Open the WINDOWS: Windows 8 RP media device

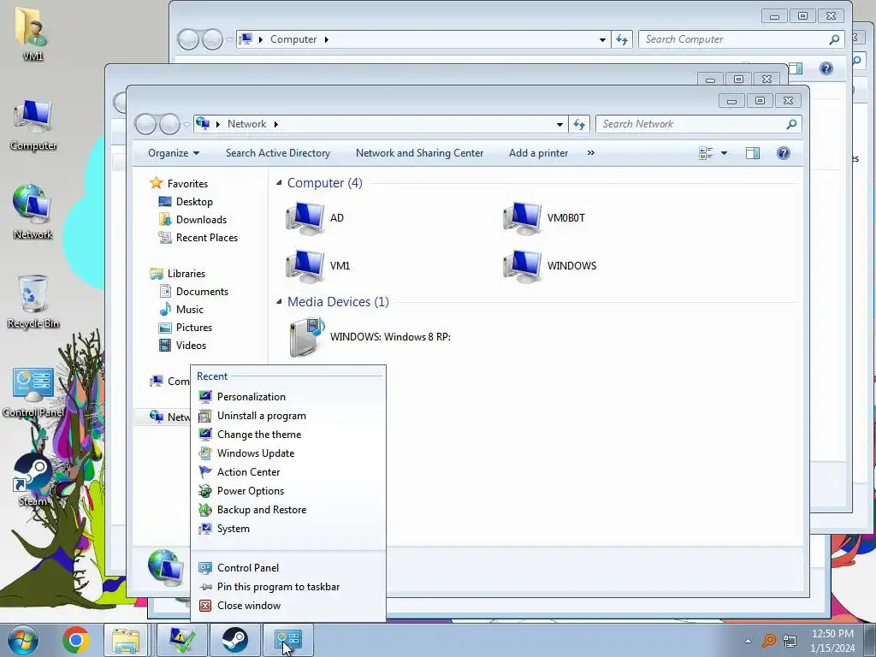pyautogui.click(x=370, y=337)
